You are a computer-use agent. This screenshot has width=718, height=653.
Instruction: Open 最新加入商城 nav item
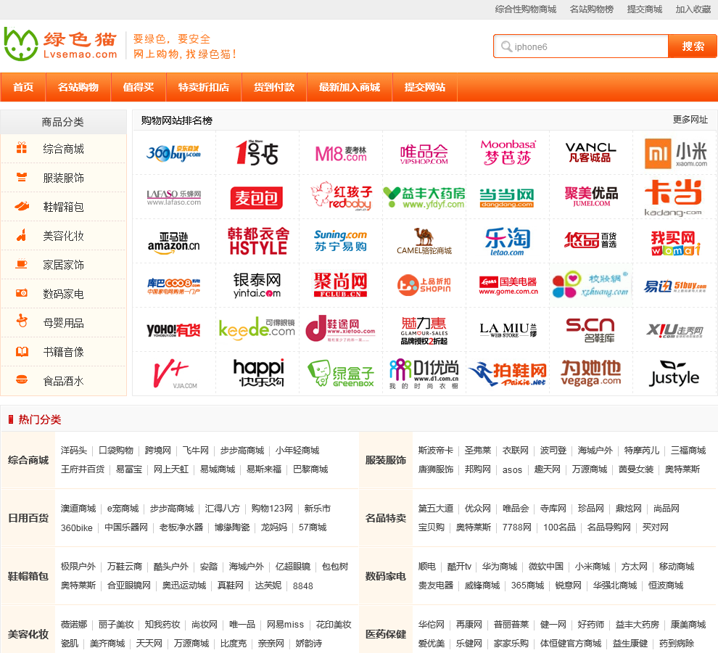coord(350,87)
